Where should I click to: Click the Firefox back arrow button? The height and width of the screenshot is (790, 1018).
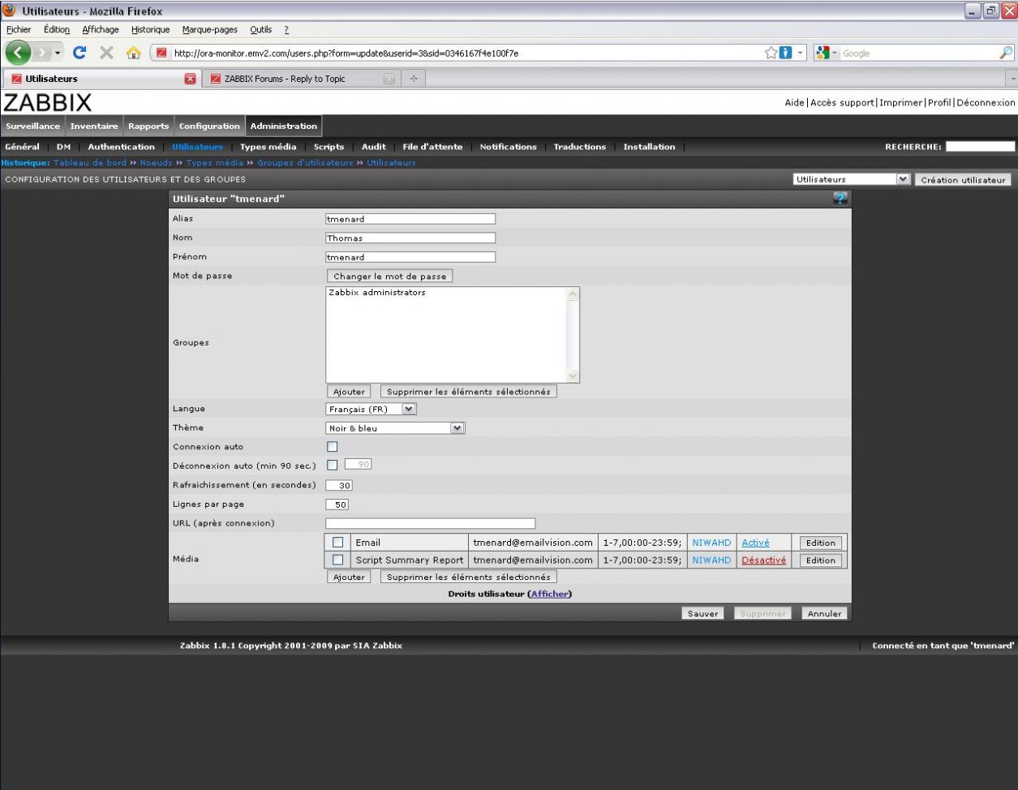coord(19,54)
